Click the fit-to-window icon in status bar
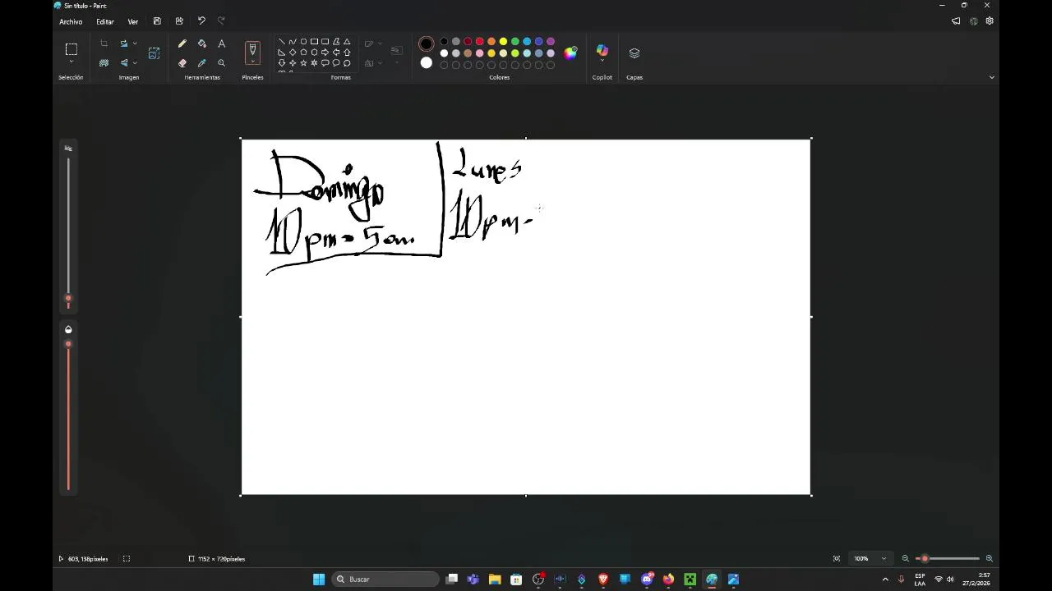The height and width of the screenshot is (591, 1052). click(x=837, y=559)
